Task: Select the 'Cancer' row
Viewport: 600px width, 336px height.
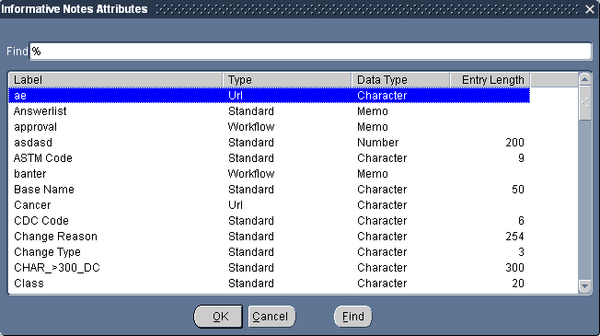Action: pyautogui.click(x=270, y=205)
